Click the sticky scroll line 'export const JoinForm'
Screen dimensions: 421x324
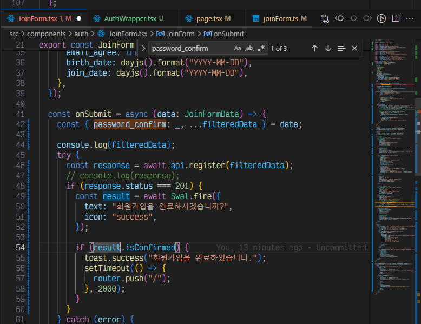(x=87, y=44)
